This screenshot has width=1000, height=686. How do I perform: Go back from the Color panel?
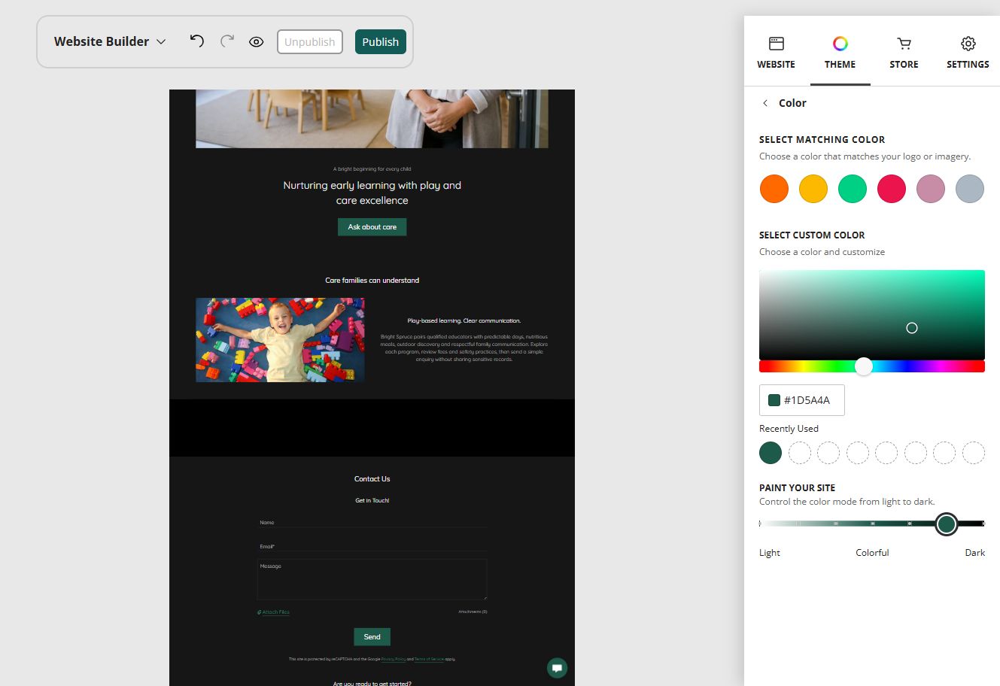765,103
